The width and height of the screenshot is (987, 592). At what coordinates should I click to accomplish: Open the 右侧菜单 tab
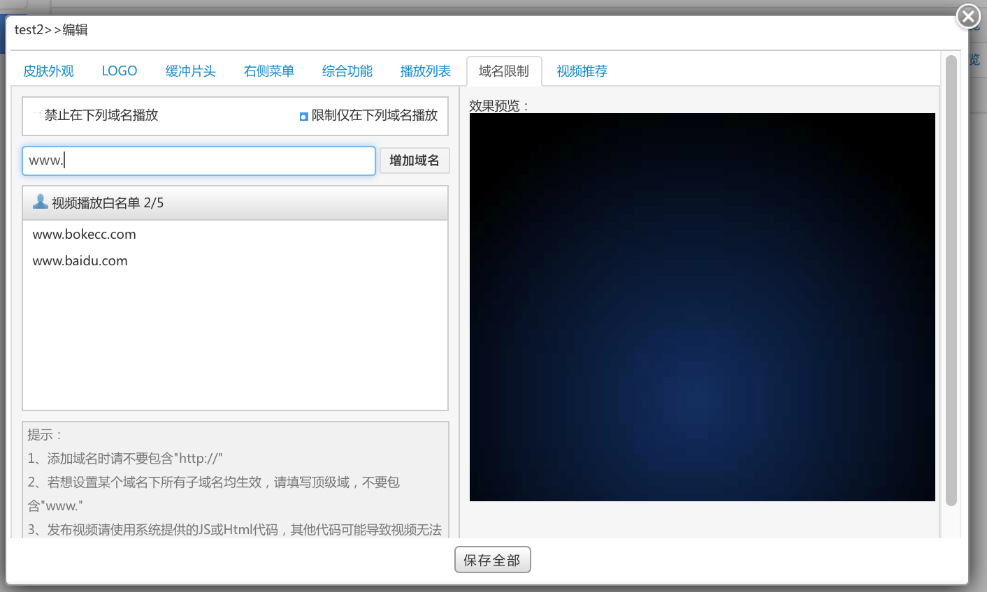[269, 71]
